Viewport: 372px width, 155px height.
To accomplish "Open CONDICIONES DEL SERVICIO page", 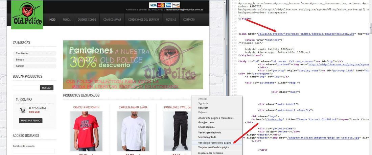I will pyautogui.click(x=143, y=20).
